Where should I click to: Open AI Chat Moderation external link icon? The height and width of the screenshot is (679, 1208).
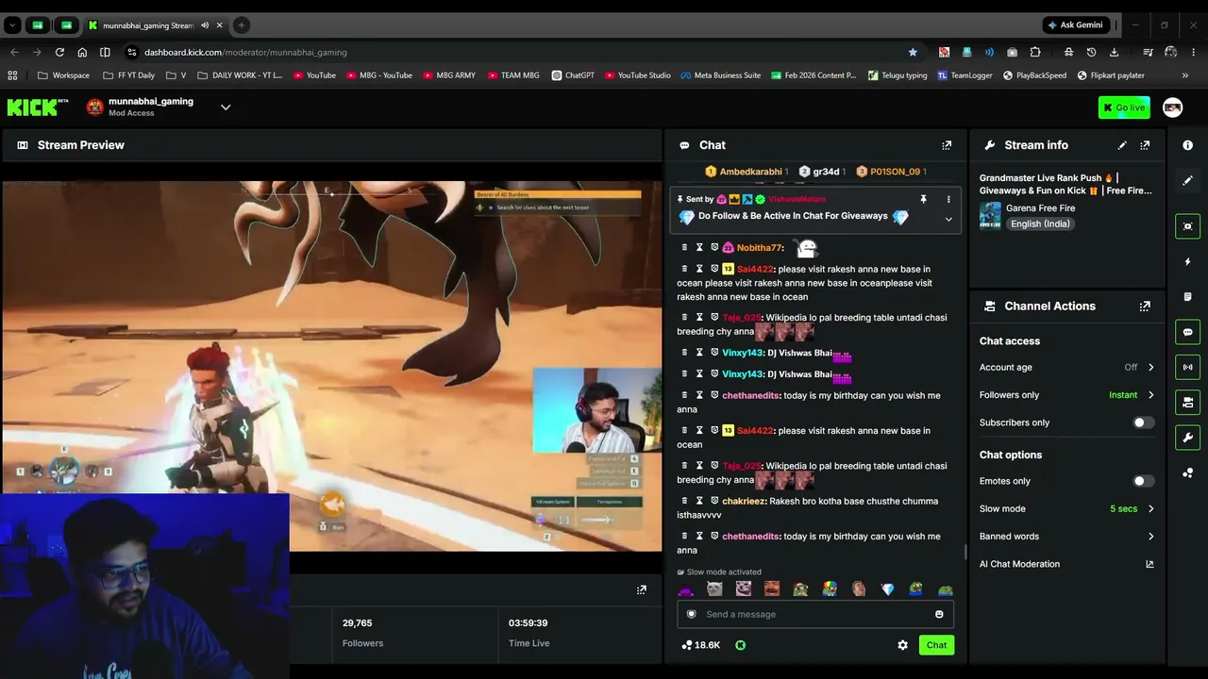(1149, 564)
